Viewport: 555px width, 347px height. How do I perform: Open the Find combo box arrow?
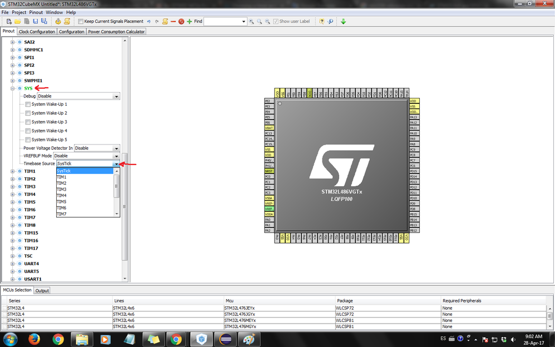pos(244,21)
